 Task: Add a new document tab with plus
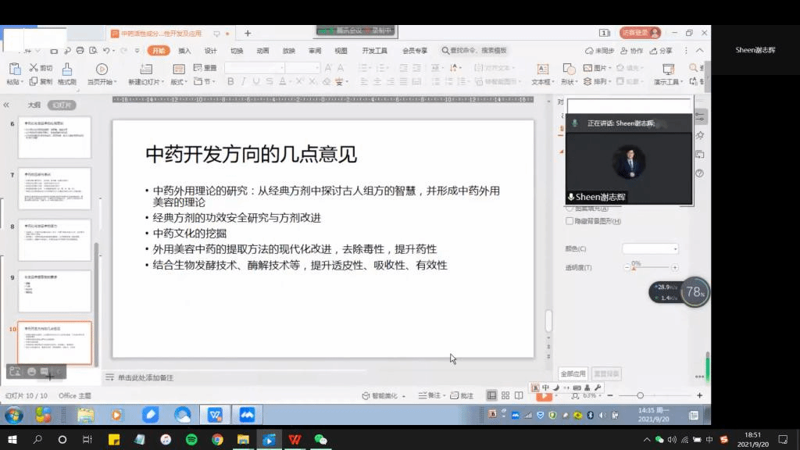248,33
